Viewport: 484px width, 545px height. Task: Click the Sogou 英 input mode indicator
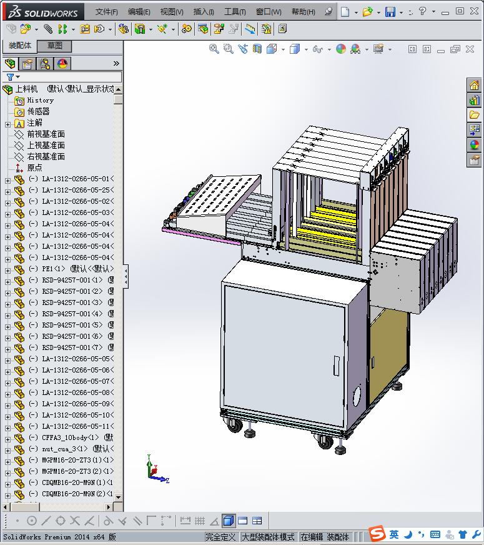click(x=393, y=534)
